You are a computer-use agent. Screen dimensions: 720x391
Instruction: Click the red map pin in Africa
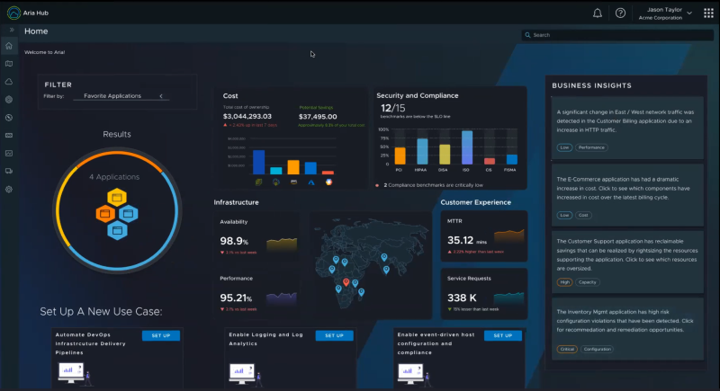click(x=346, y=282)
